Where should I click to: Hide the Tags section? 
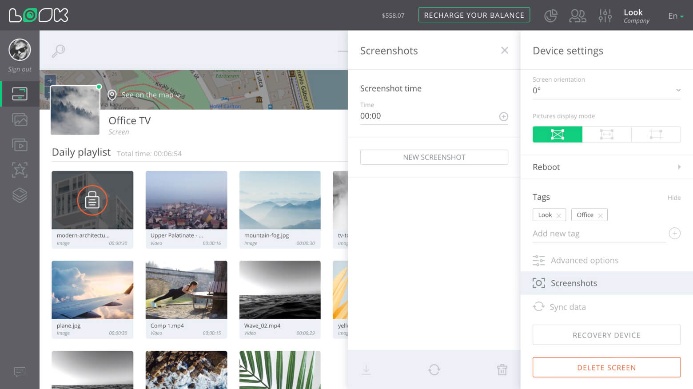tap(674, 198)
